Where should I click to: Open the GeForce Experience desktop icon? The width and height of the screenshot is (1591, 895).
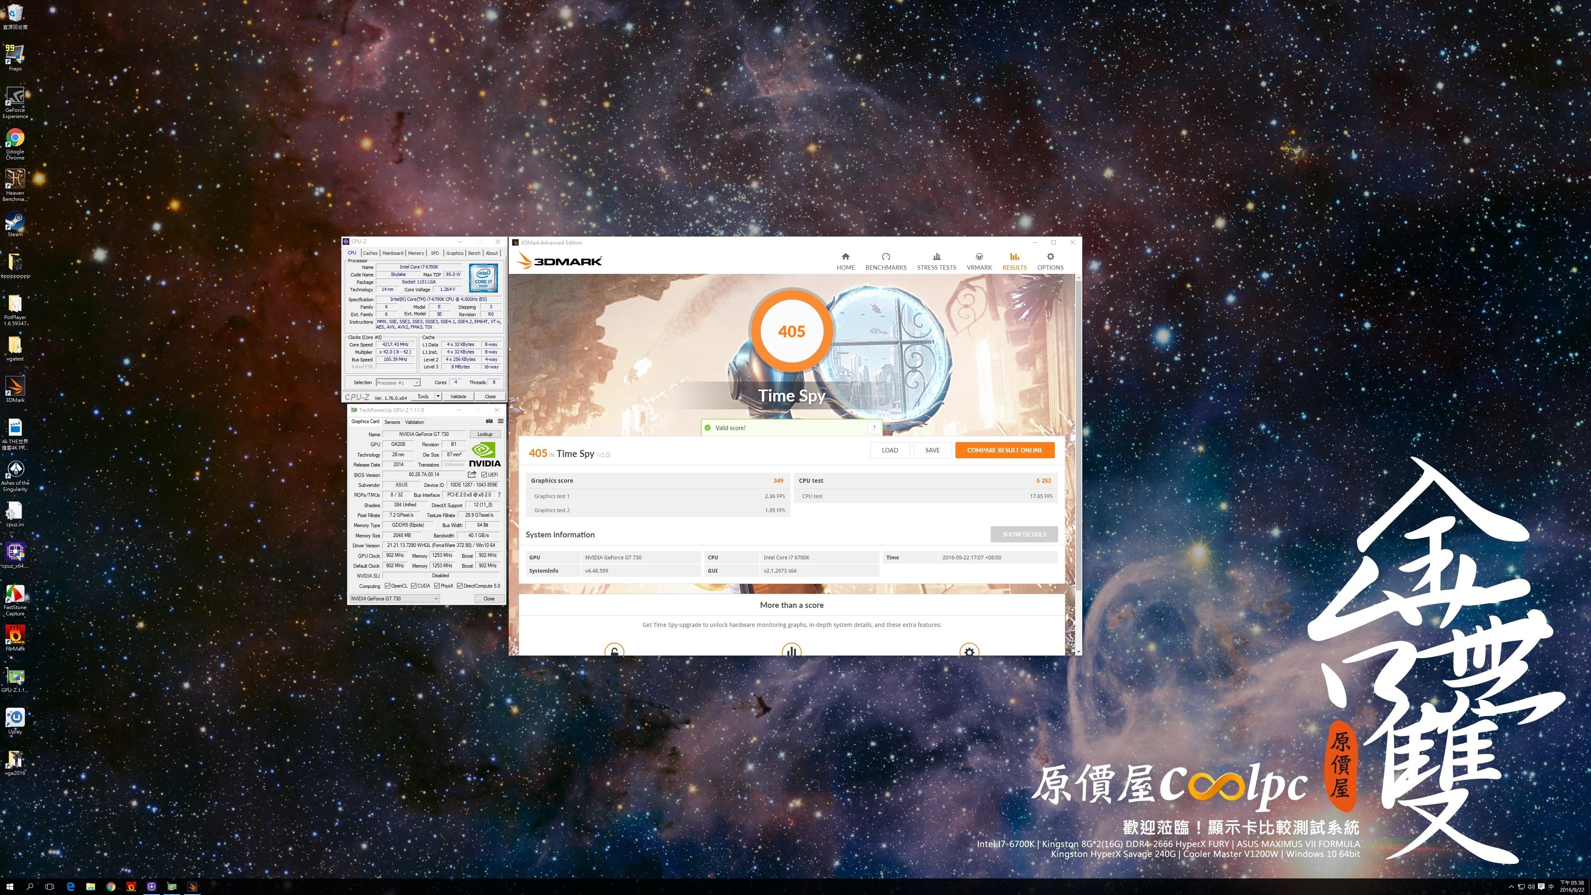pyautogui.click(x=15, y=102)
